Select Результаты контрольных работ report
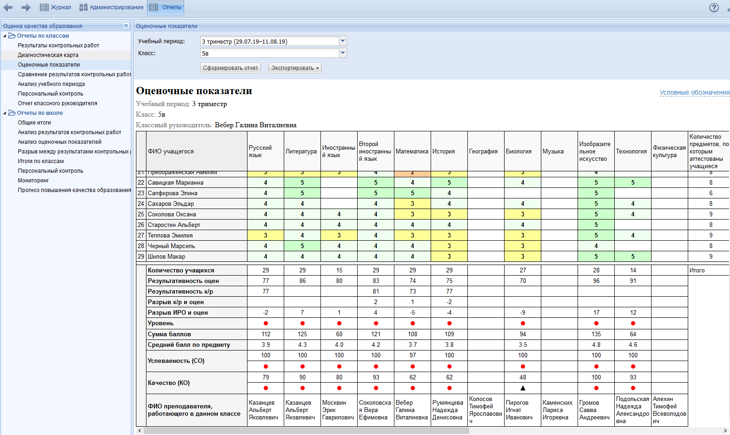The height and width of the screenshot is (435, 730). 58,45
